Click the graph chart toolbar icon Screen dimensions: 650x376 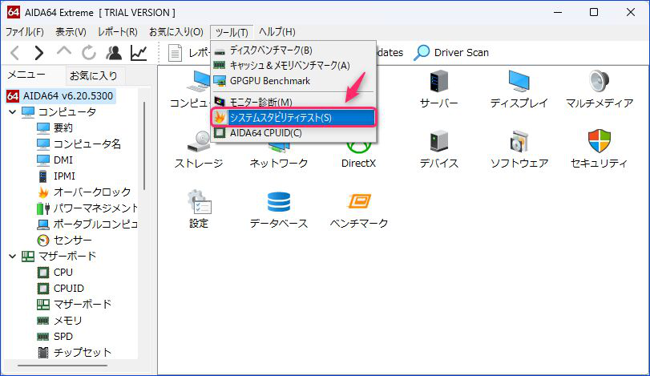click(139, 53)
